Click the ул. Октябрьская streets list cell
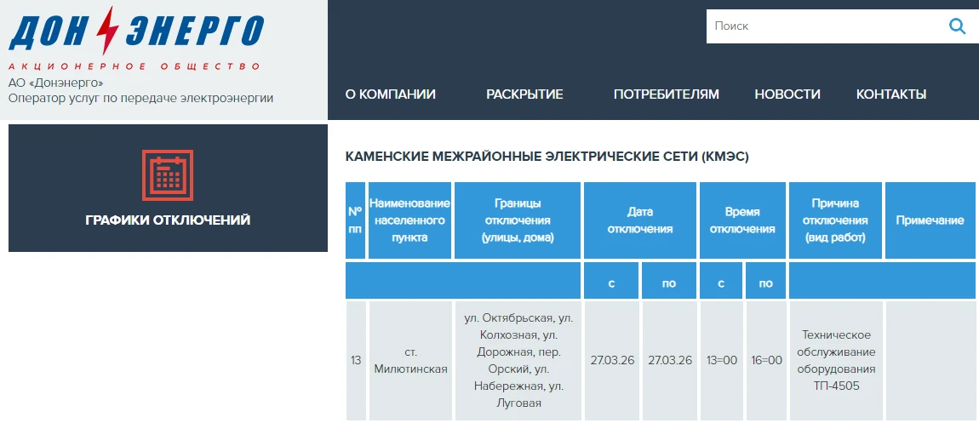This screenshot has width=979, height=423. [x=518, y=361]
